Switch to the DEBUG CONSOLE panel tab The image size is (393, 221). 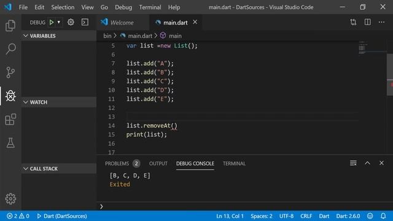(195, 164)
